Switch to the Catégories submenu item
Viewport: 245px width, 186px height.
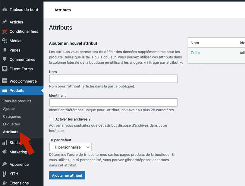coord(12,116)
